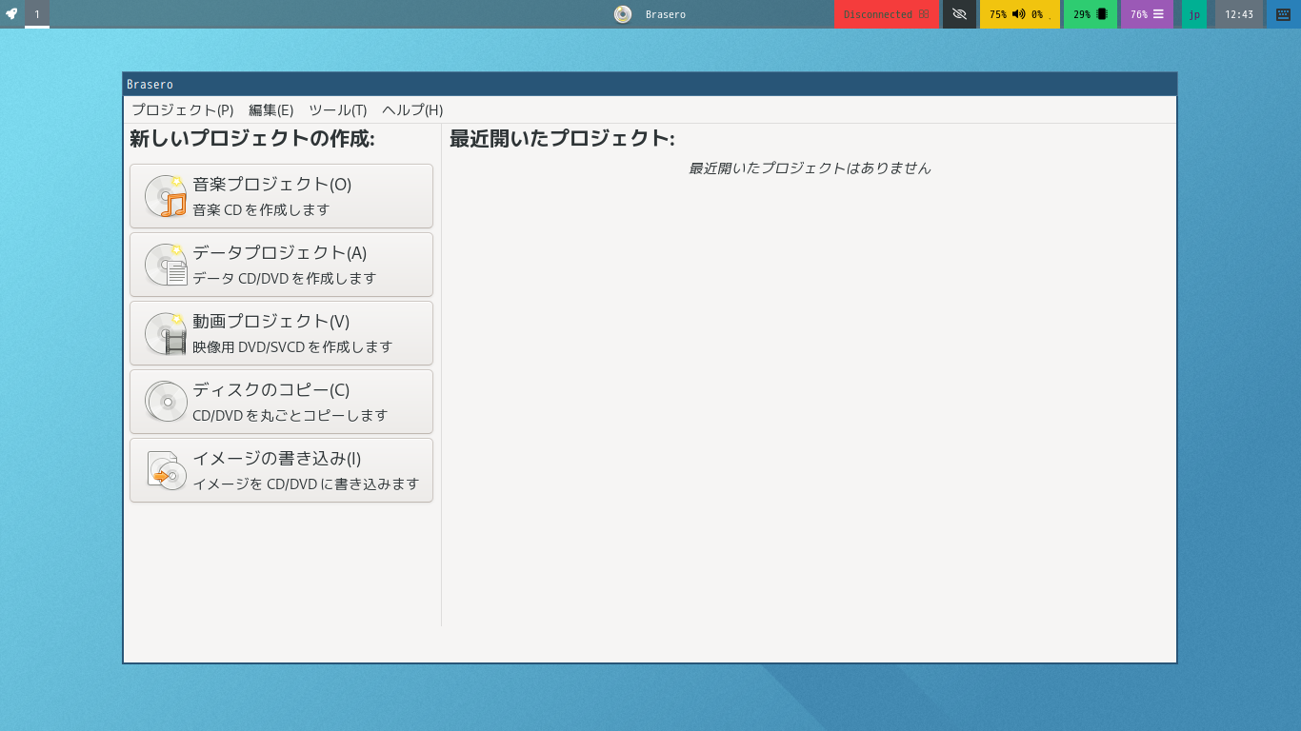Click the rocket launcher icon in top panel
Viewport: 1301px width, 731px height.
tap(11, 14)
